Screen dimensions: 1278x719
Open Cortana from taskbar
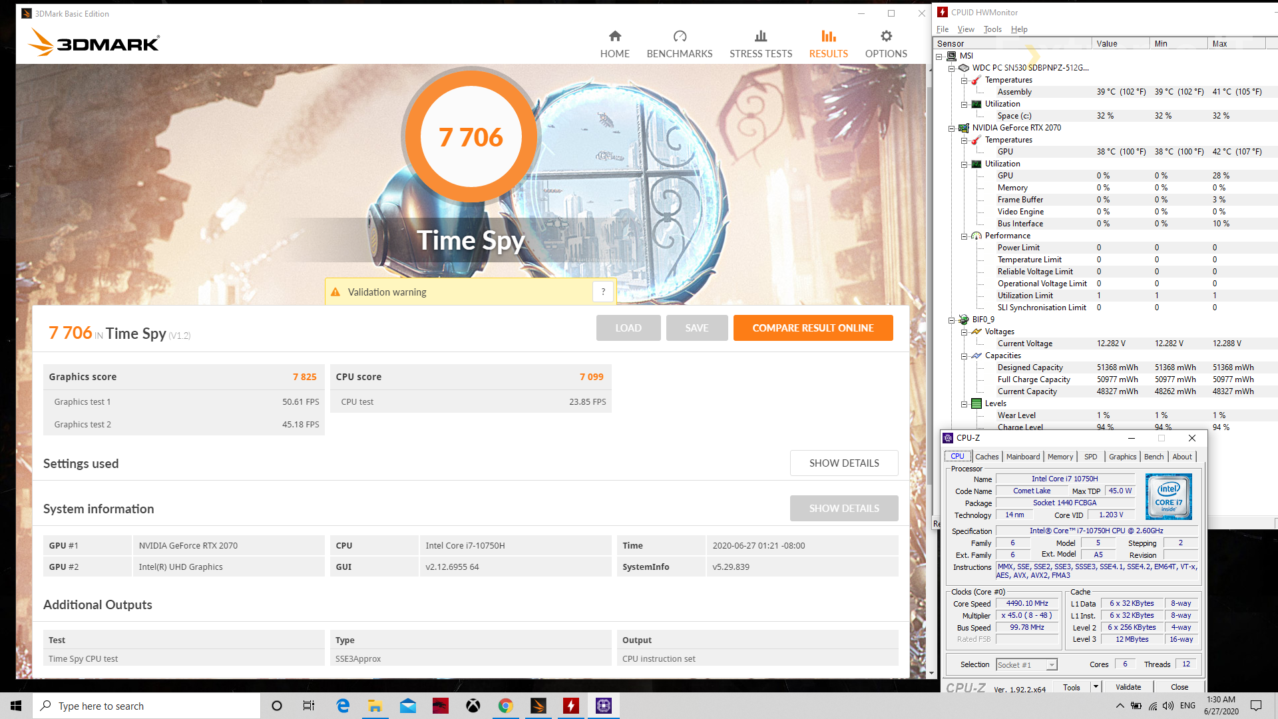(x=277, y=706)
